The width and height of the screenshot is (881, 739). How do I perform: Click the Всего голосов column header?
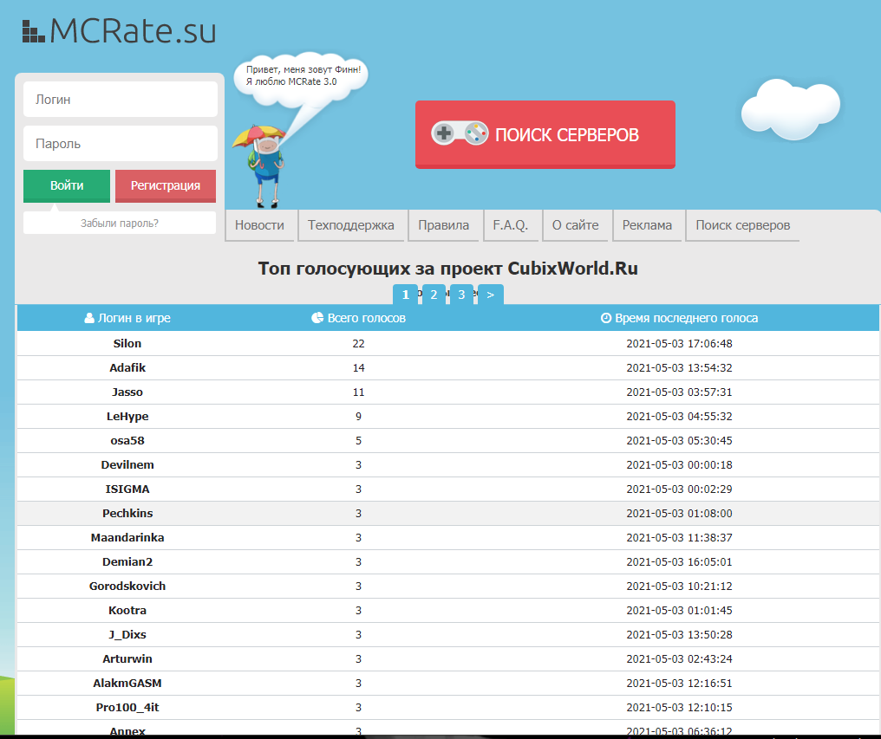pos(358,318)
